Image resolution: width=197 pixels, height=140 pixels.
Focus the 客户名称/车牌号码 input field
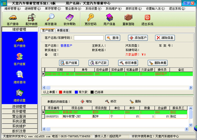click(89, 38)
